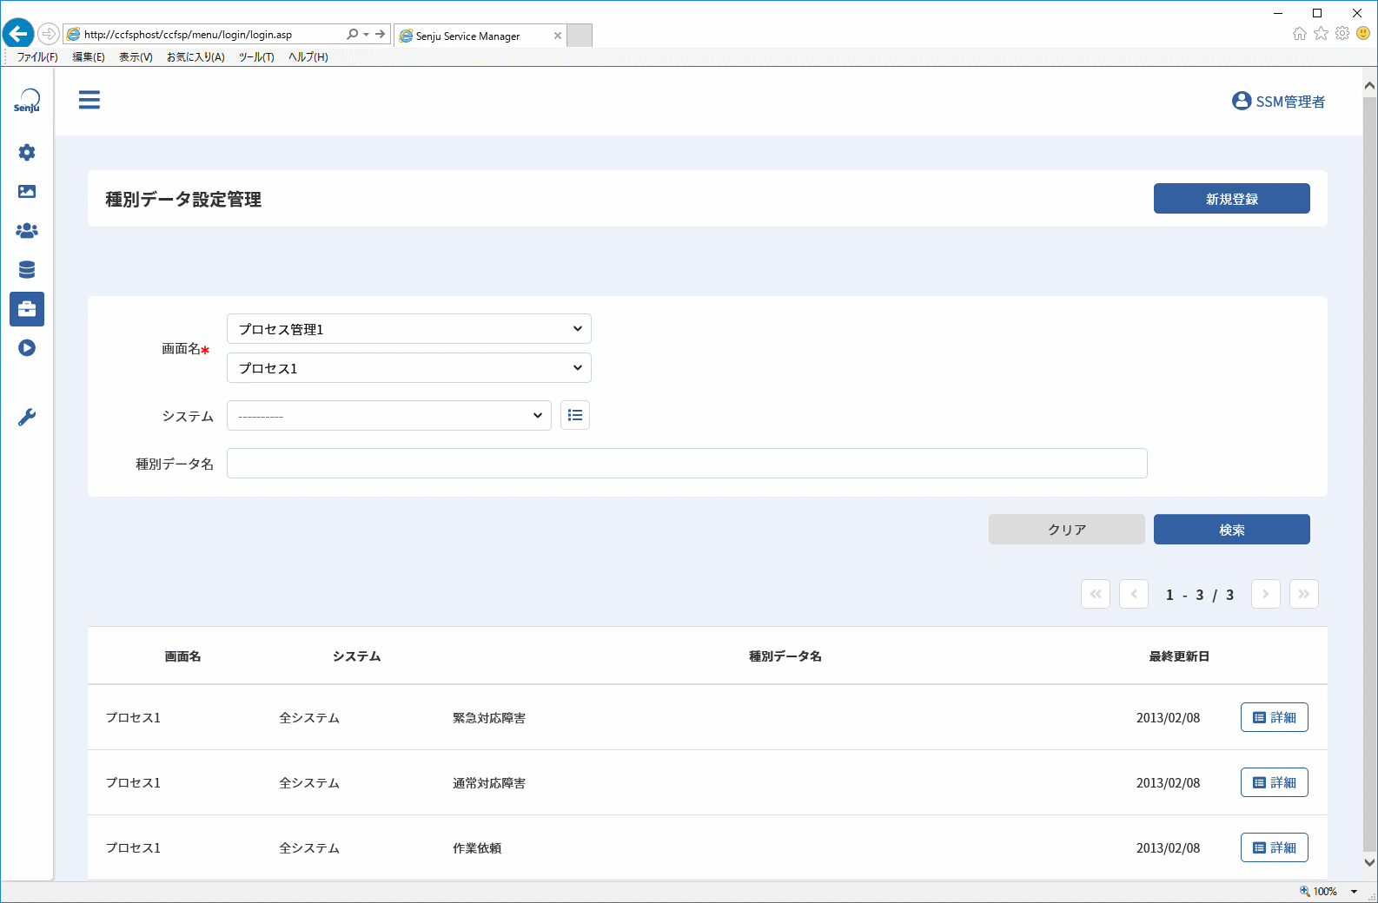This screenshot has height=903, width=1378.
Task: Open the 編集(E) menu
Action: click(89, 57)
